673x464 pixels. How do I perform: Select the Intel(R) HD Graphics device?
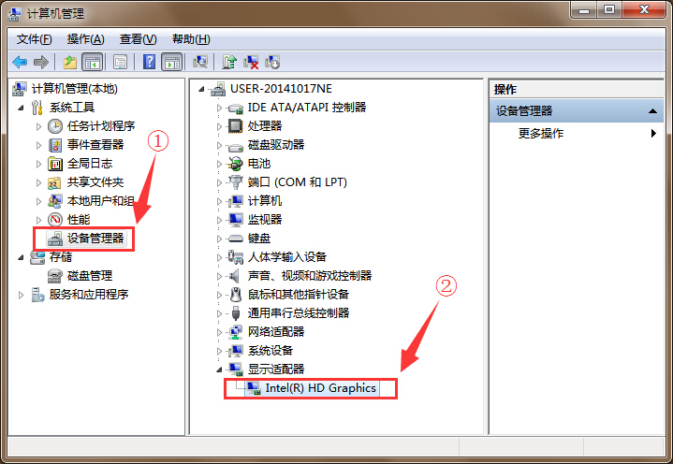[x=320, y=388]
